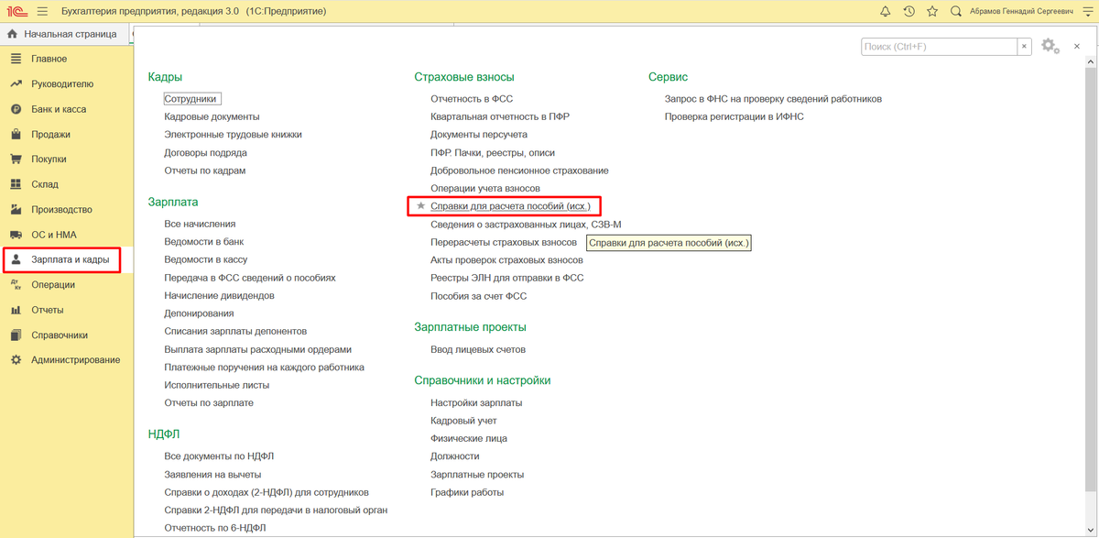Click the user name Абрамов Геннадий Сергеевич

(x=1019, y=11)
